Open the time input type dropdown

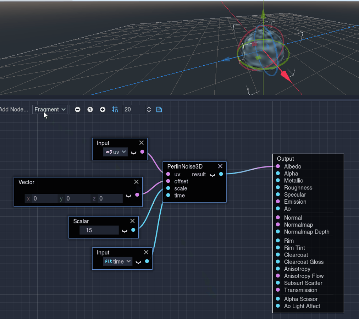coord(118,261)
